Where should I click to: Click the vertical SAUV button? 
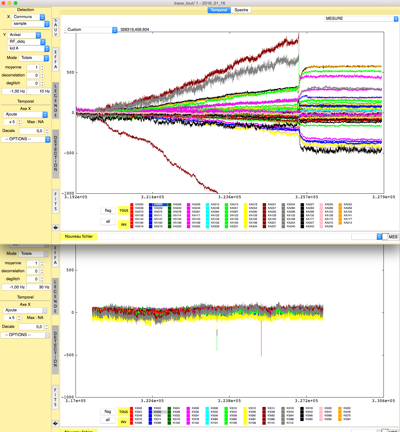point(56,27)
